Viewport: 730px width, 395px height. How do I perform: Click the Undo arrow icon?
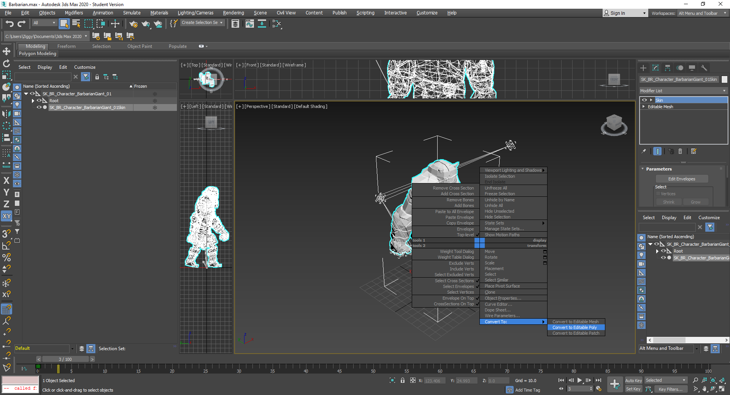click(x=10, y=24)
